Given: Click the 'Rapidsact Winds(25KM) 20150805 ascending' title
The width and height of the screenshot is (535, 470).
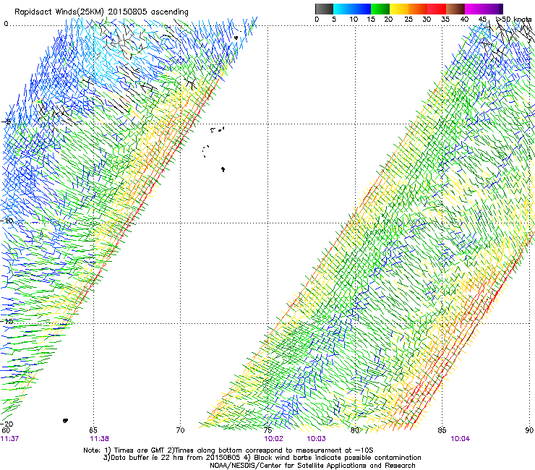Looking at the screenshot, I should tap(101, 12).
